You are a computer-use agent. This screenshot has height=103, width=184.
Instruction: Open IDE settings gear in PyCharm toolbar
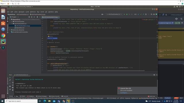coord(154,14)
